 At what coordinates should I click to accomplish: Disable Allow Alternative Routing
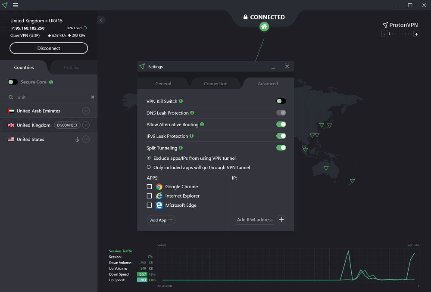coord(281,124)
